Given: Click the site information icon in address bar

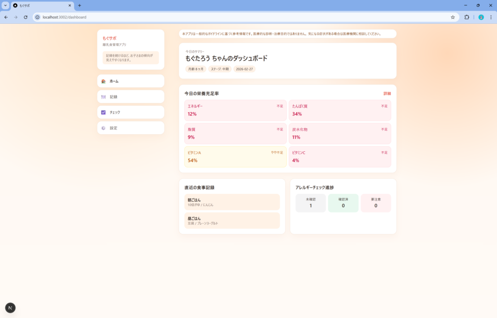Looking at the screenshot, I should coord(37,17).
